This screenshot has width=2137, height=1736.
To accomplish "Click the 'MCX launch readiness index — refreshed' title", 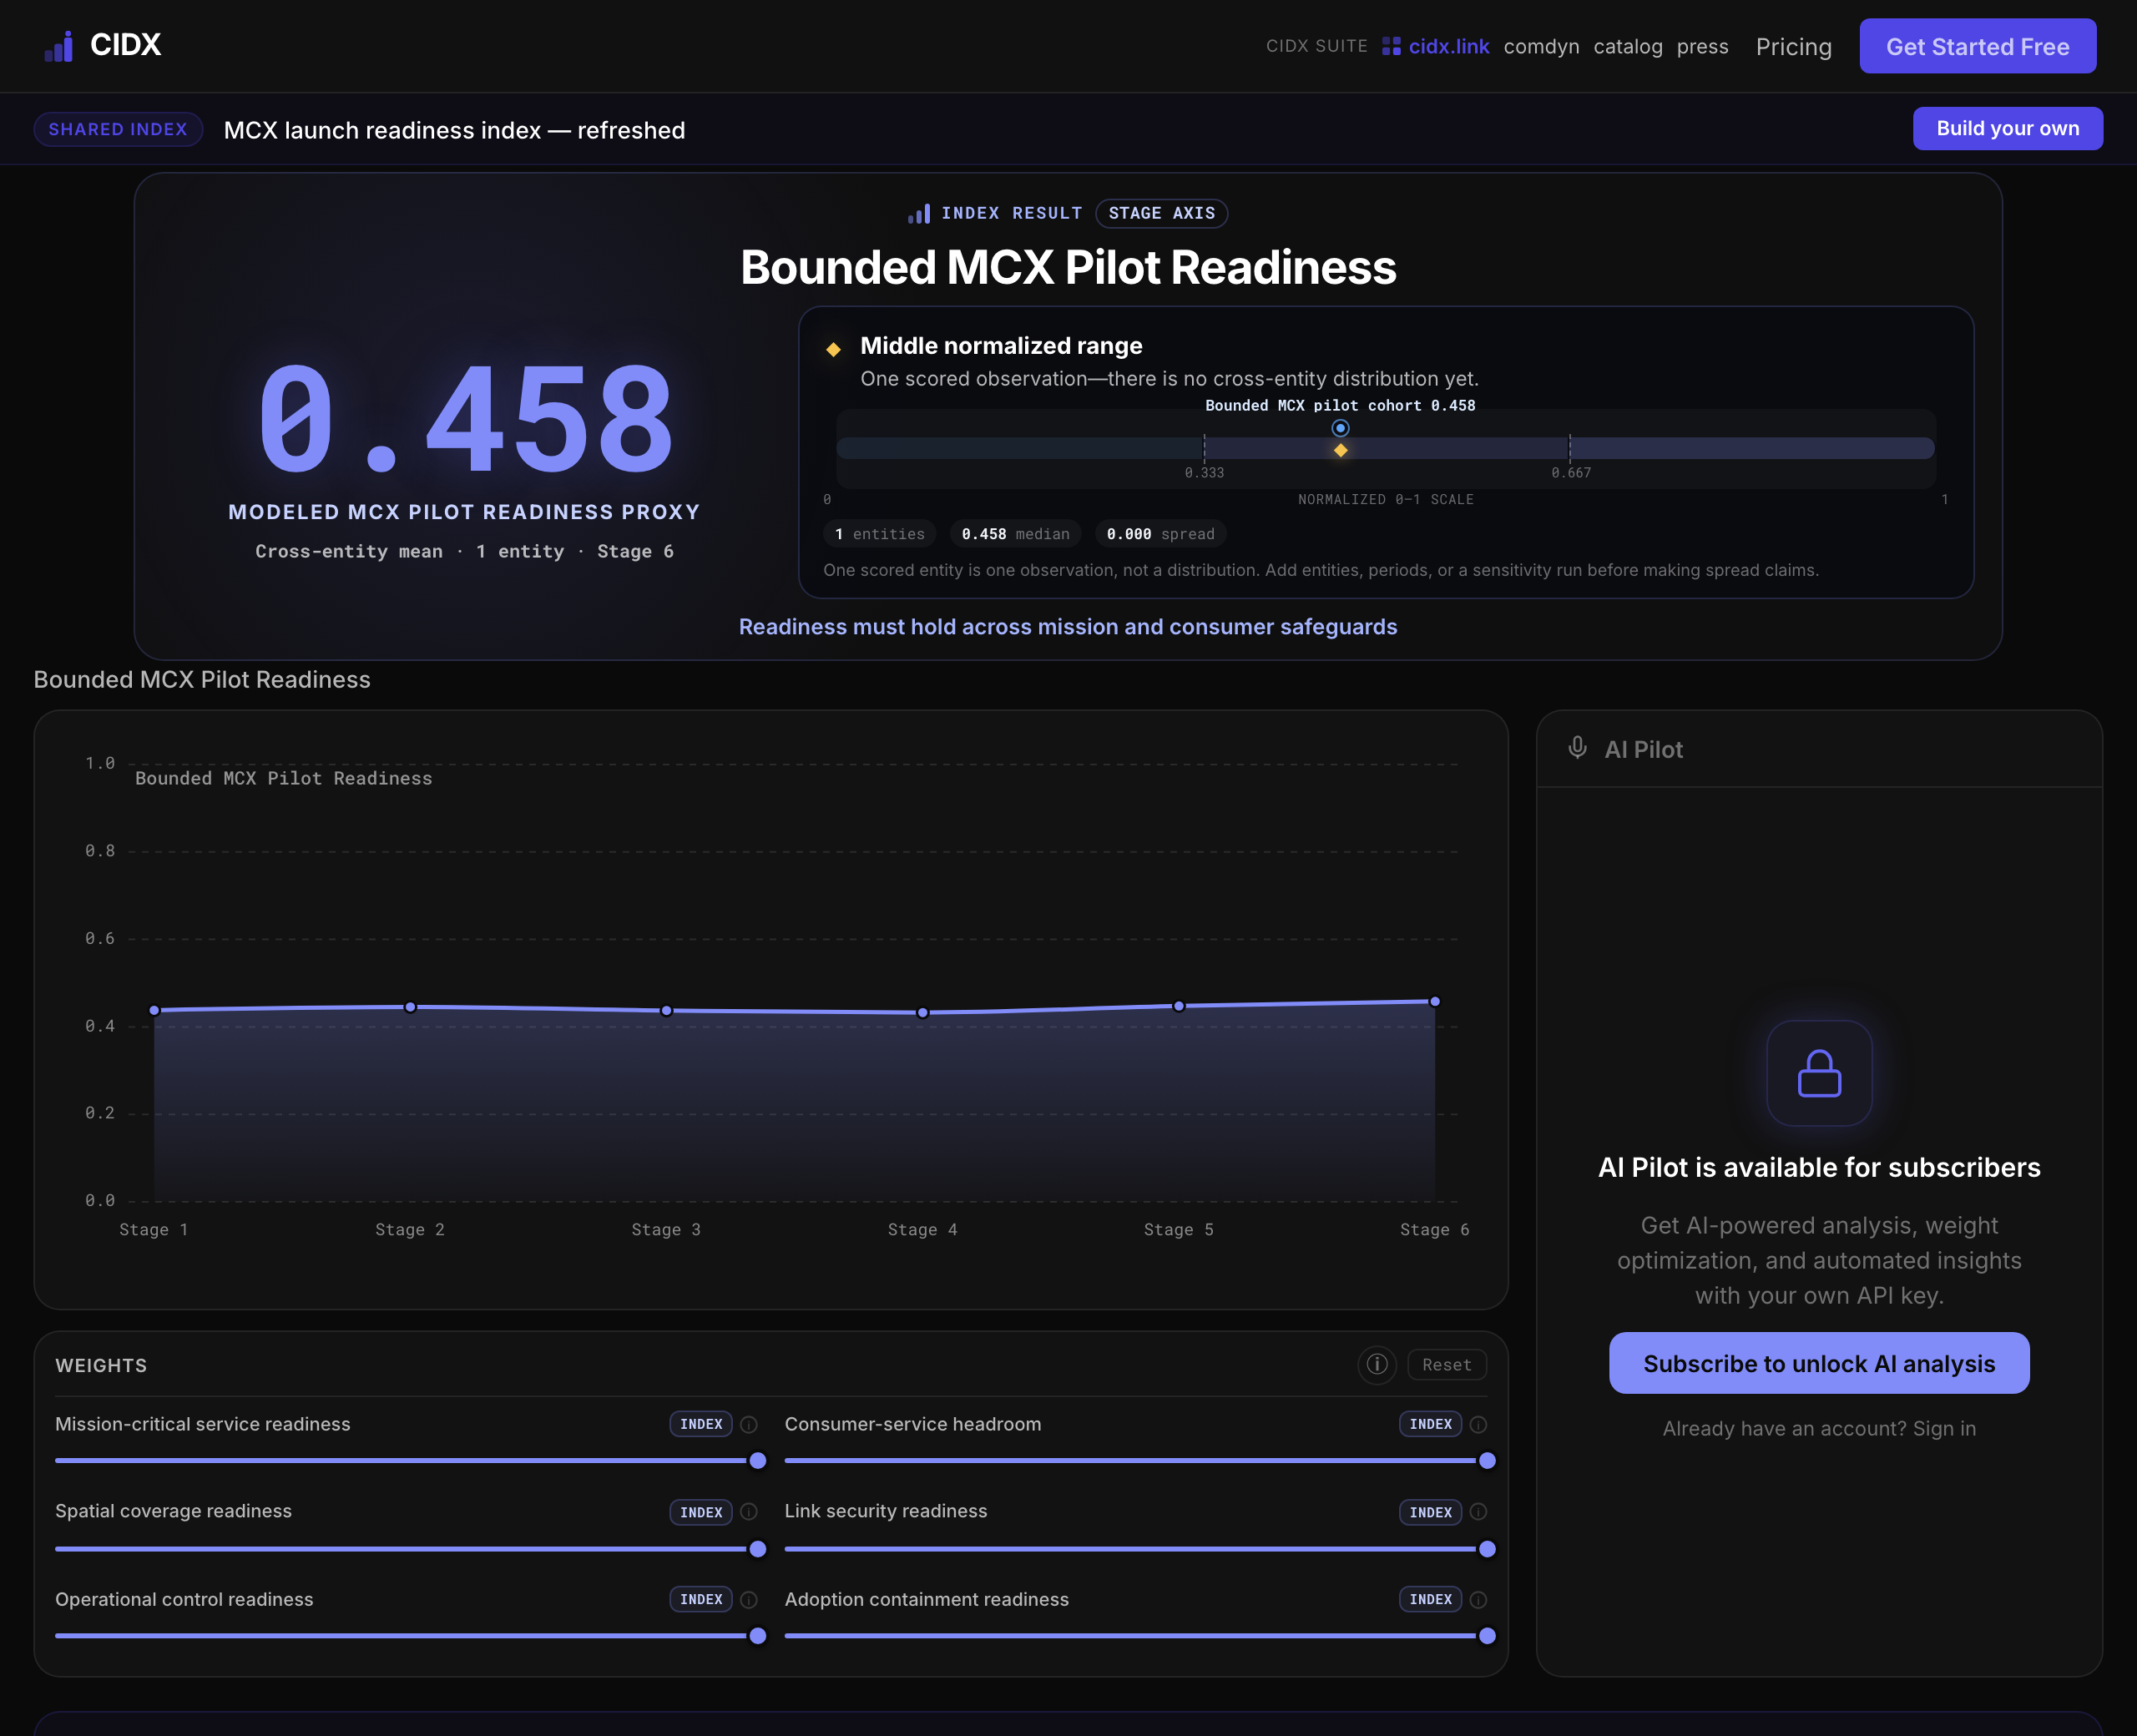I will point(454,130).
